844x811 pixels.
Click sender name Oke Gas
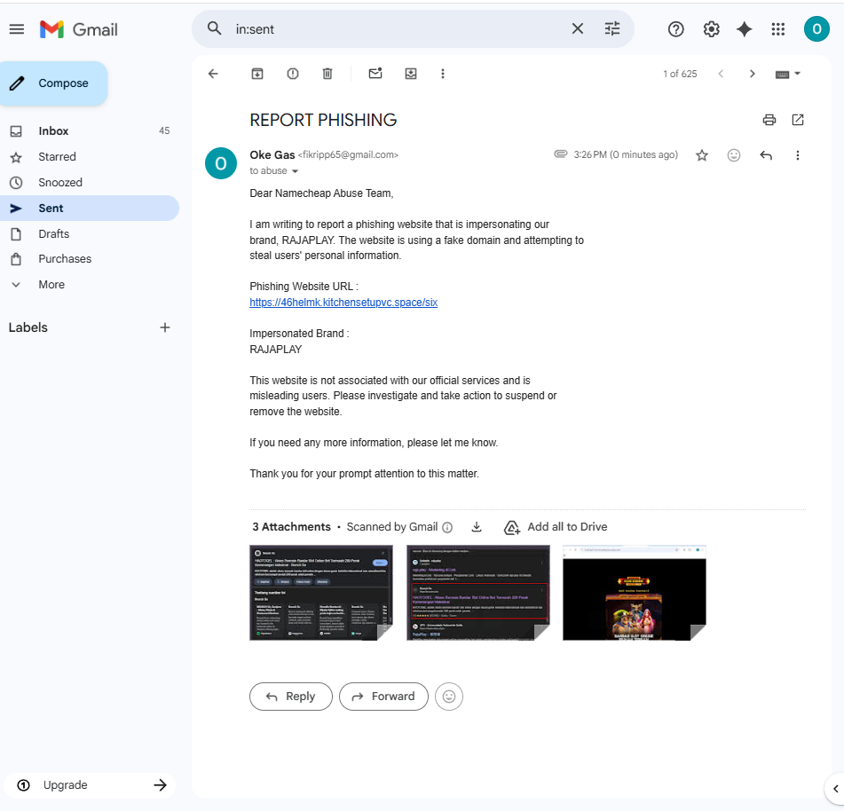point(272,155)
